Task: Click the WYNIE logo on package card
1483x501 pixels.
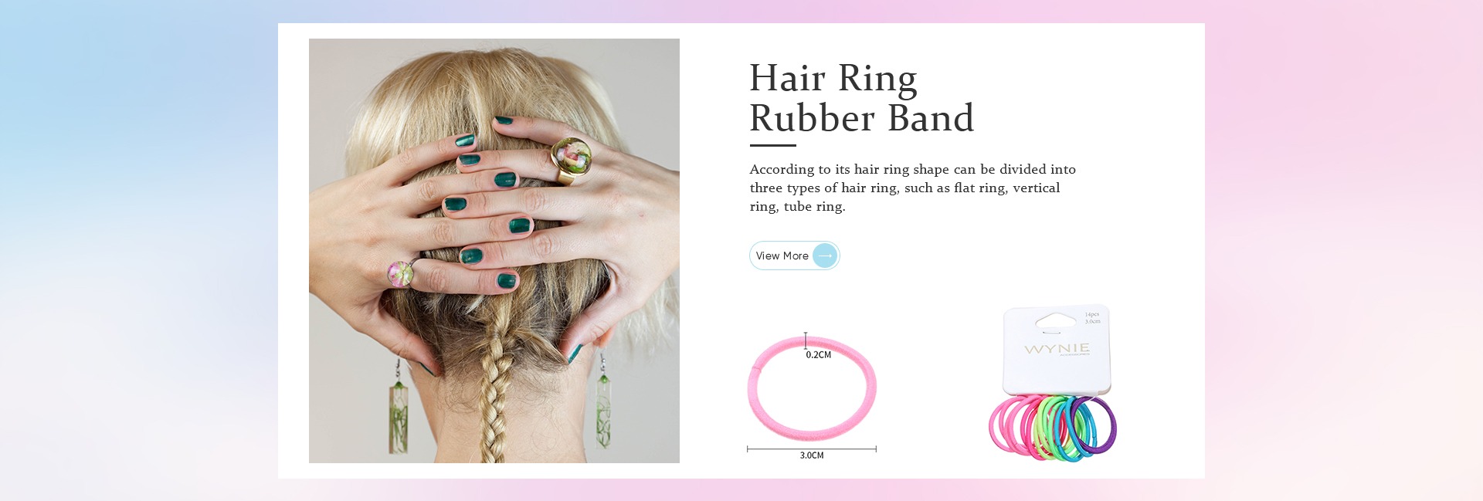Action: point(1057,349)
